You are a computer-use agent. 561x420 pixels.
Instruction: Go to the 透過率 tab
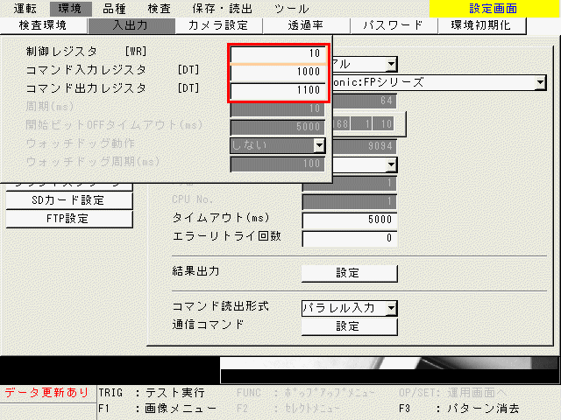[x=305, y=25]
